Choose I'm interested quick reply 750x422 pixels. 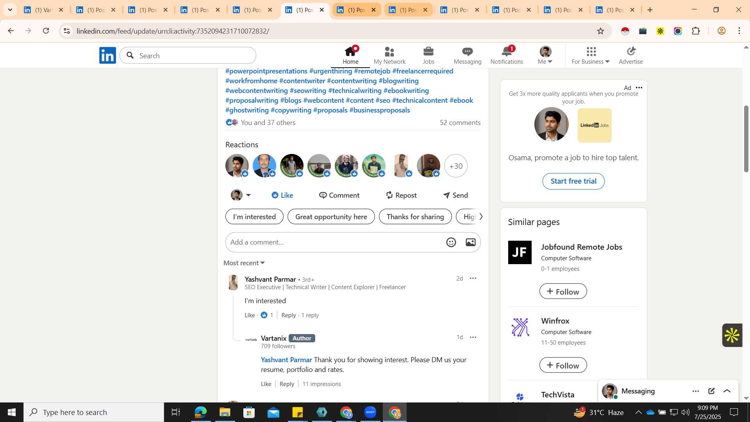(x=254, y=216)
